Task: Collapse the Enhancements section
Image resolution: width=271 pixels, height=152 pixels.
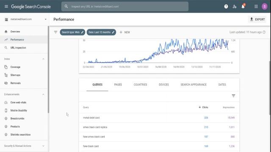Action: pyautogui.click(x=43, y=95)
